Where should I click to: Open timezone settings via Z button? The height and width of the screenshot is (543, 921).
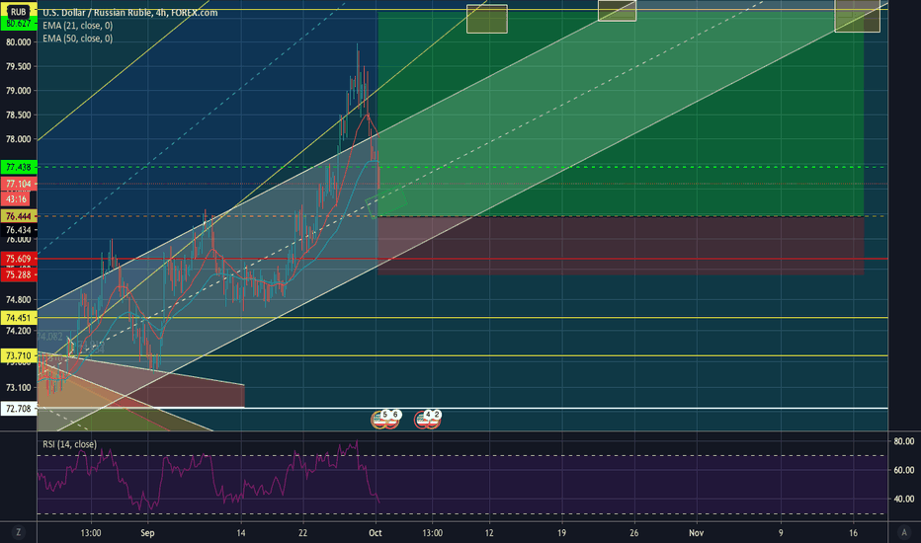(18, 532)
